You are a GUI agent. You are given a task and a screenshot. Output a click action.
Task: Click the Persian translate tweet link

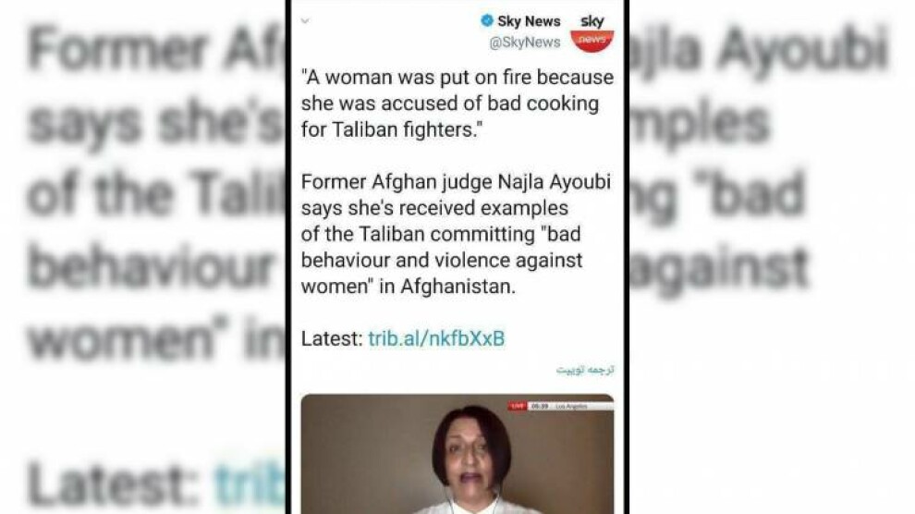[x=585, y=370]
